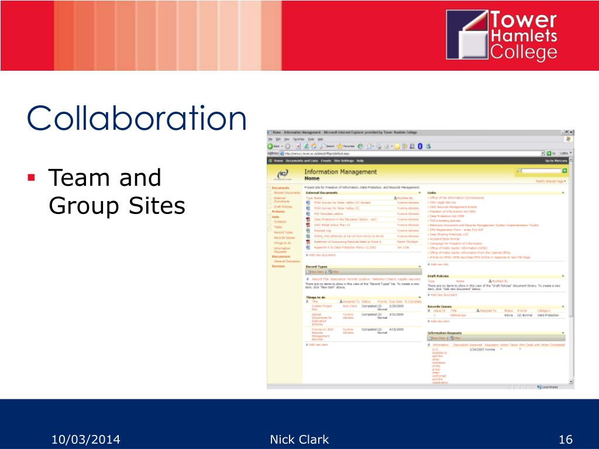
Task: Click Add new document under External Documents
Action: coord(322,255)
